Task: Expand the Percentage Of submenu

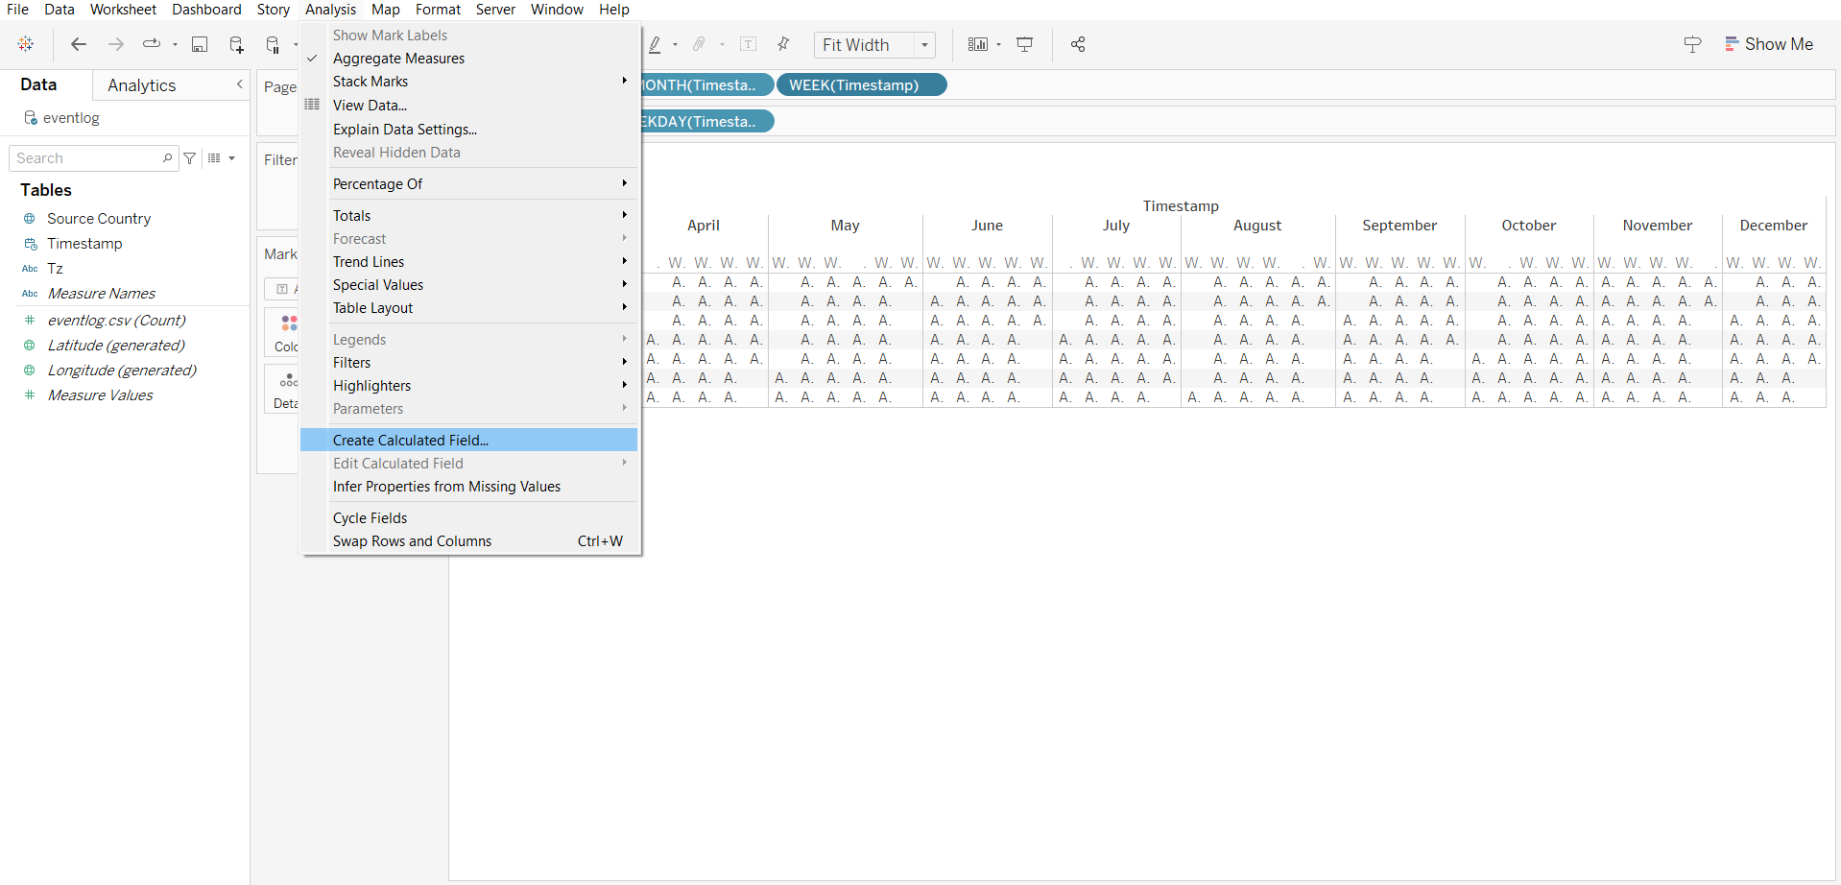Action: (x=478, y=184)
